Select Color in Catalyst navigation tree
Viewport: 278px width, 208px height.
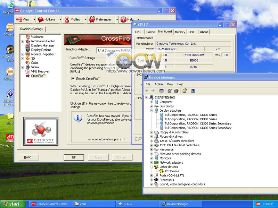coord(34,63)
